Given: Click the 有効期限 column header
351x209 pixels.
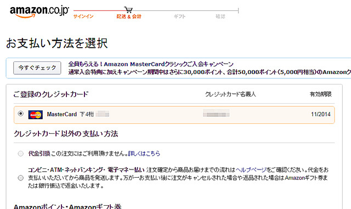Looking at the screenshot, I should point(320,94).
